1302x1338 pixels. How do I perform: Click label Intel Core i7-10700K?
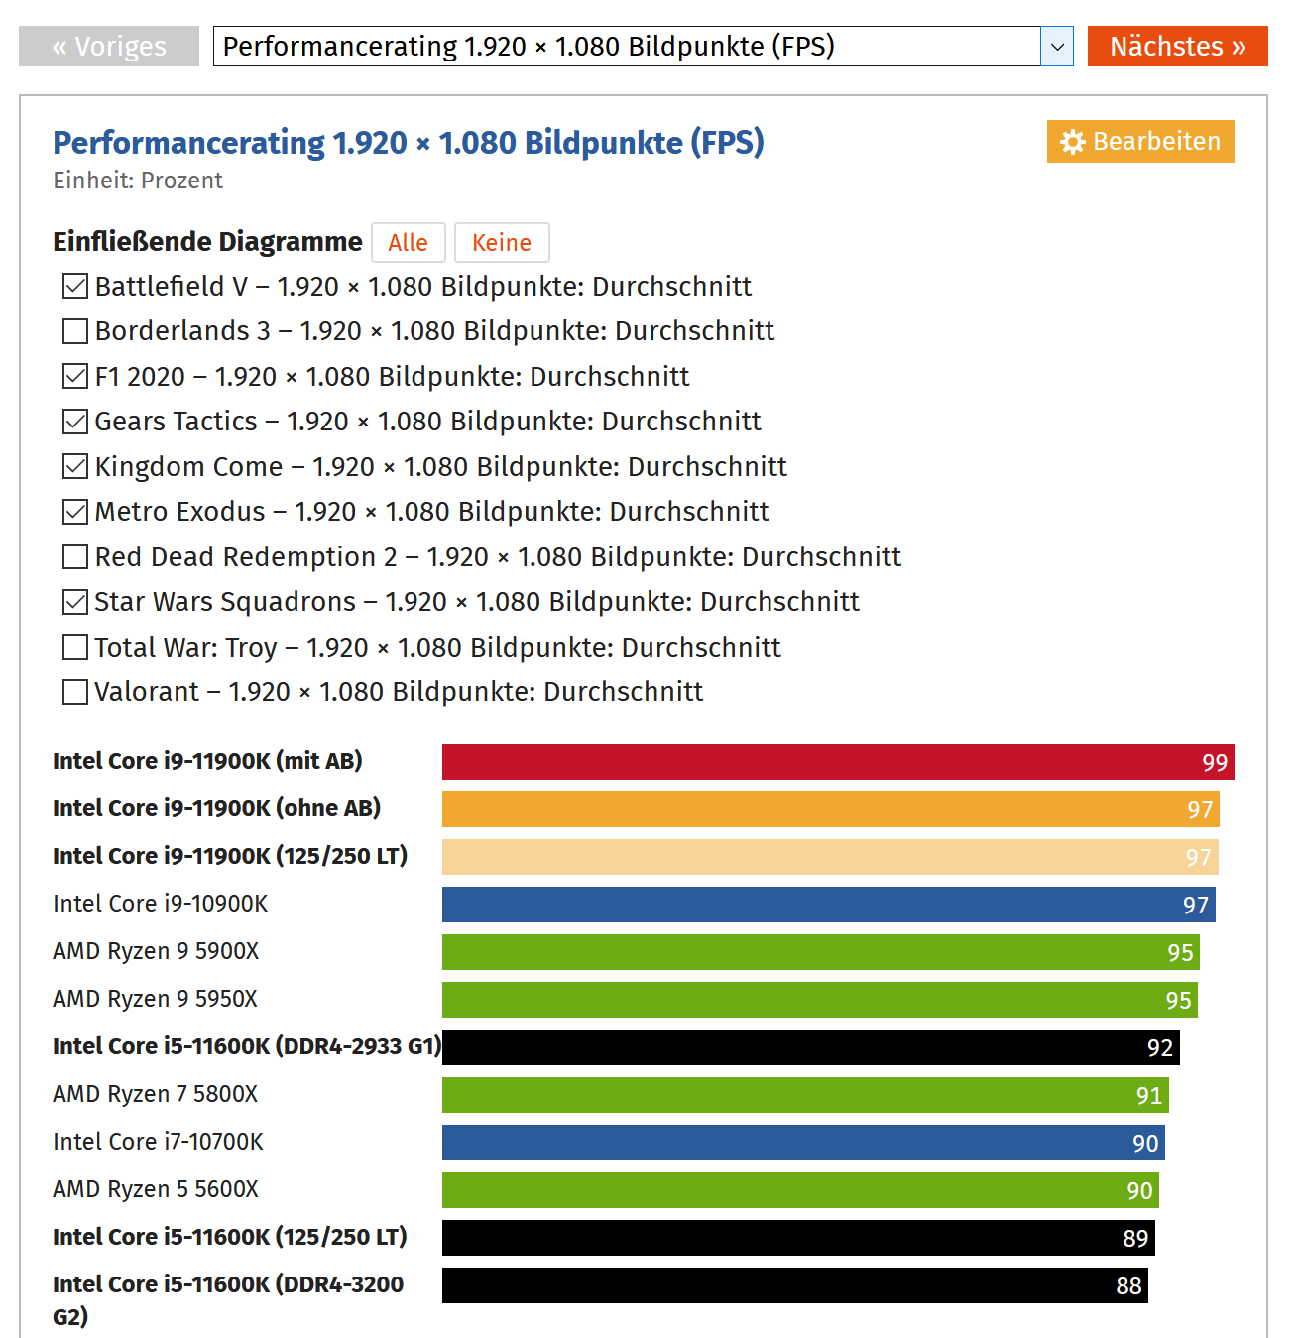158,1142
